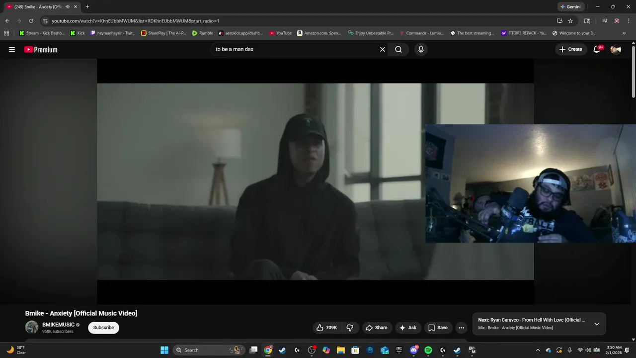Clear the search box text

pos(383,49)
